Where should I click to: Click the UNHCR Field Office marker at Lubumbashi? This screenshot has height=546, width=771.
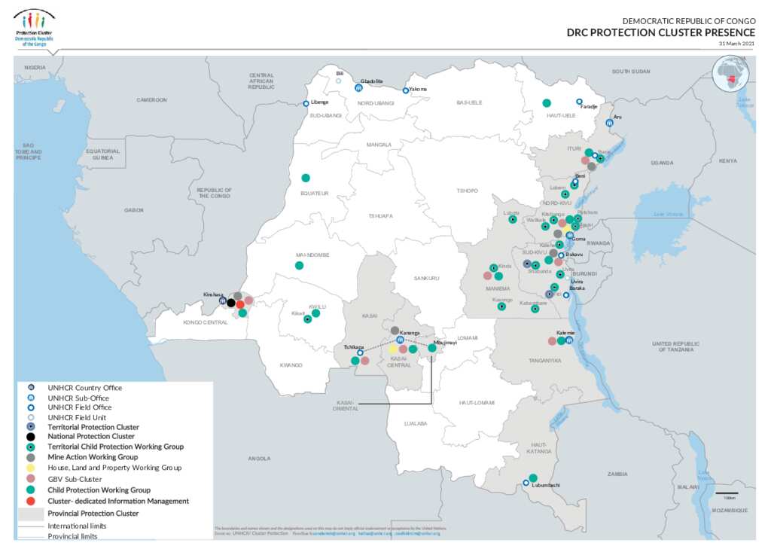[x=525, y=481]
